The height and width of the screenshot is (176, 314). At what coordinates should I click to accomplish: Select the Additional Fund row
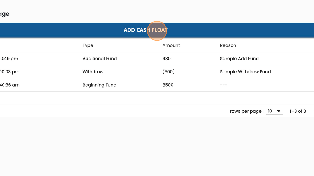[x=157, y=59]
